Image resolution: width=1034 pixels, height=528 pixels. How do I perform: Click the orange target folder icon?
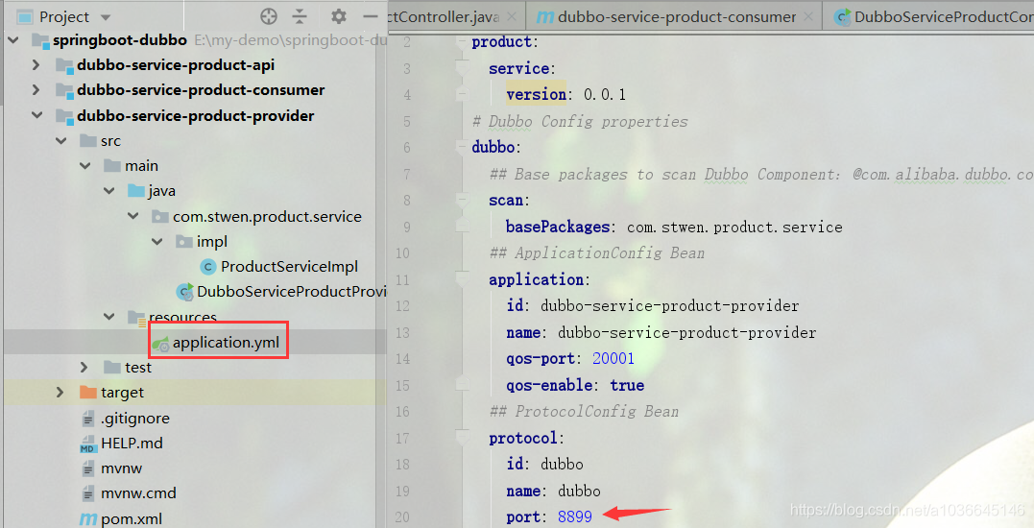(87, 393)
